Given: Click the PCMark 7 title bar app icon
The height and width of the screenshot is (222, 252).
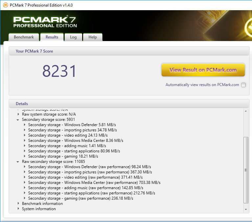Looking at the screenshot, I should (x=6, y=5).
